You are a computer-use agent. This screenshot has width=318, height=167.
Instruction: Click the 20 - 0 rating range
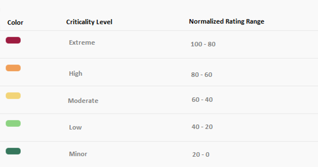click(201, 155)
